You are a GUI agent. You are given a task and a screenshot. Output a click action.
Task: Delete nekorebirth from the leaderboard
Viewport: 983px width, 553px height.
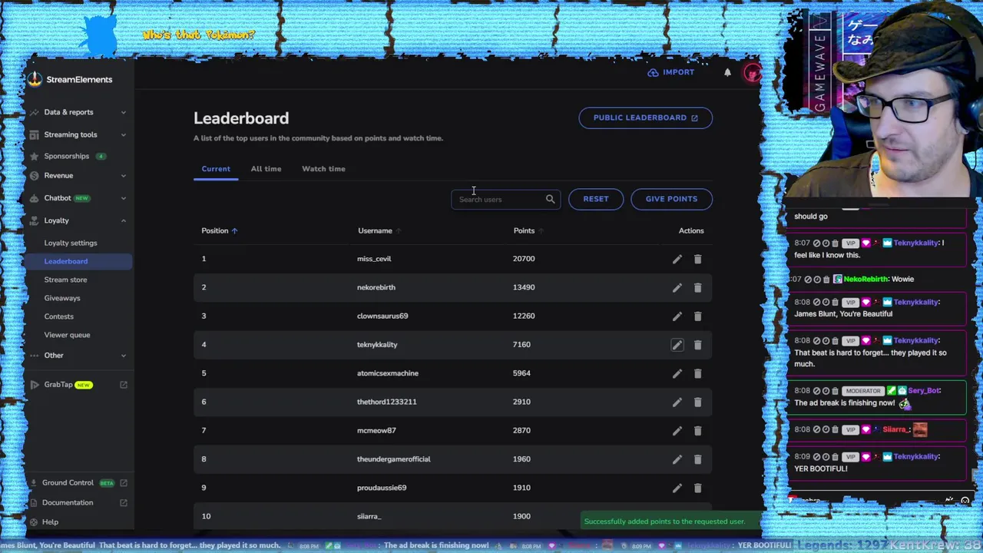click(x=697, y=287)
